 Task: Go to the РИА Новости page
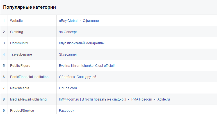[x=141, y=99]
